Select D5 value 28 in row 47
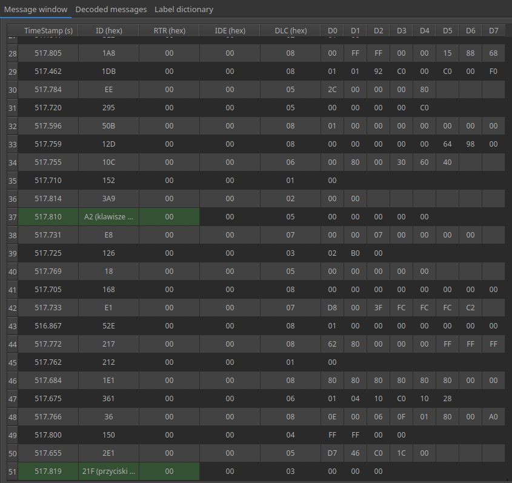512x483 pixels. pyautogui.click(x=447, y=398)
